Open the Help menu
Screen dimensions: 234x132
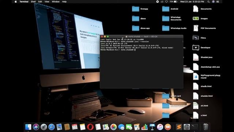[x=64, y=1]
